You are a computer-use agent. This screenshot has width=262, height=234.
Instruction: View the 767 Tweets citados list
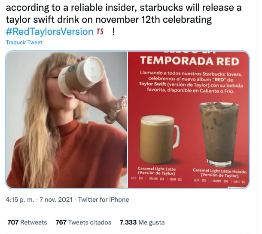(x=83, y=222)
